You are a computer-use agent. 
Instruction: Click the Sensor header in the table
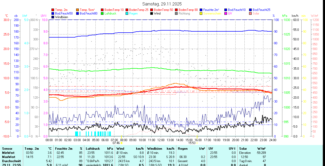click(x=7, y=149)
